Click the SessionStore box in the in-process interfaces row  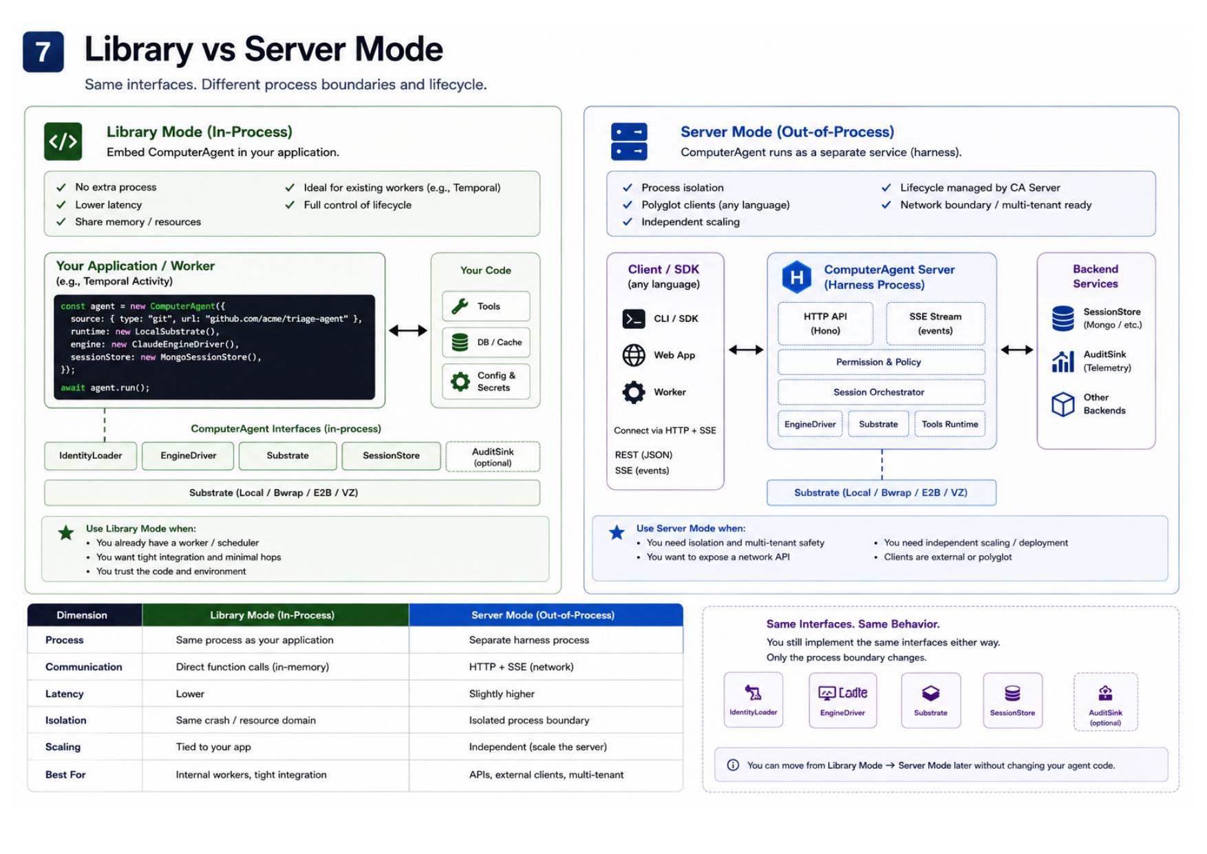pos(391,456)
